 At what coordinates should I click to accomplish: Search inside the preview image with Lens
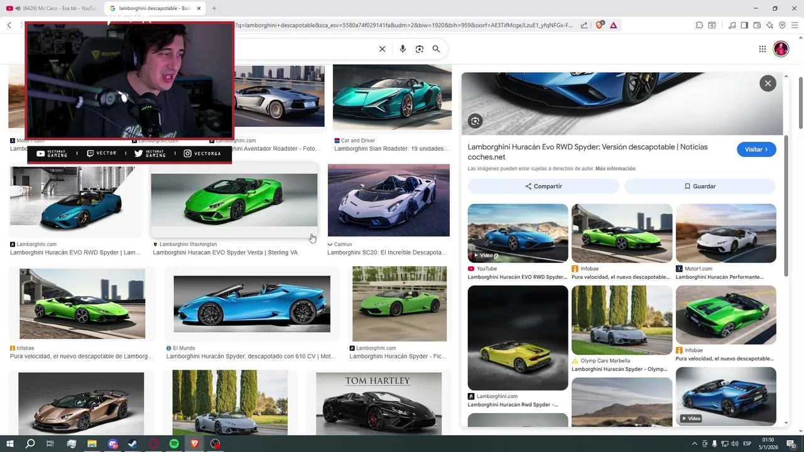click(475, 121)
